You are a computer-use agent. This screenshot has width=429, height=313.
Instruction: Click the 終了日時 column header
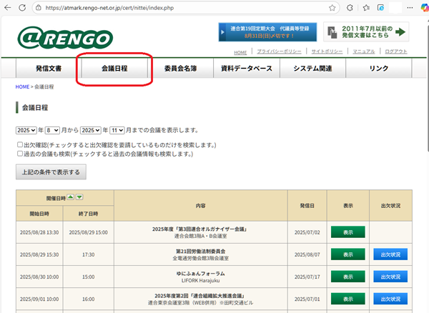click(89, 214)
